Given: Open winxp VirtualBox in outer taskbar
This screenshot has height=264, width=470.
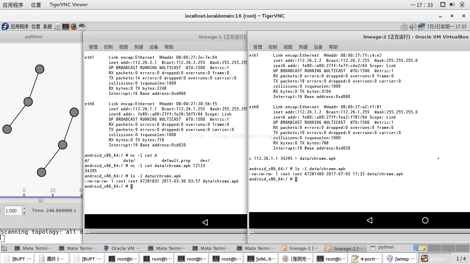Looking at the screenshot, I should pos(400,258).
